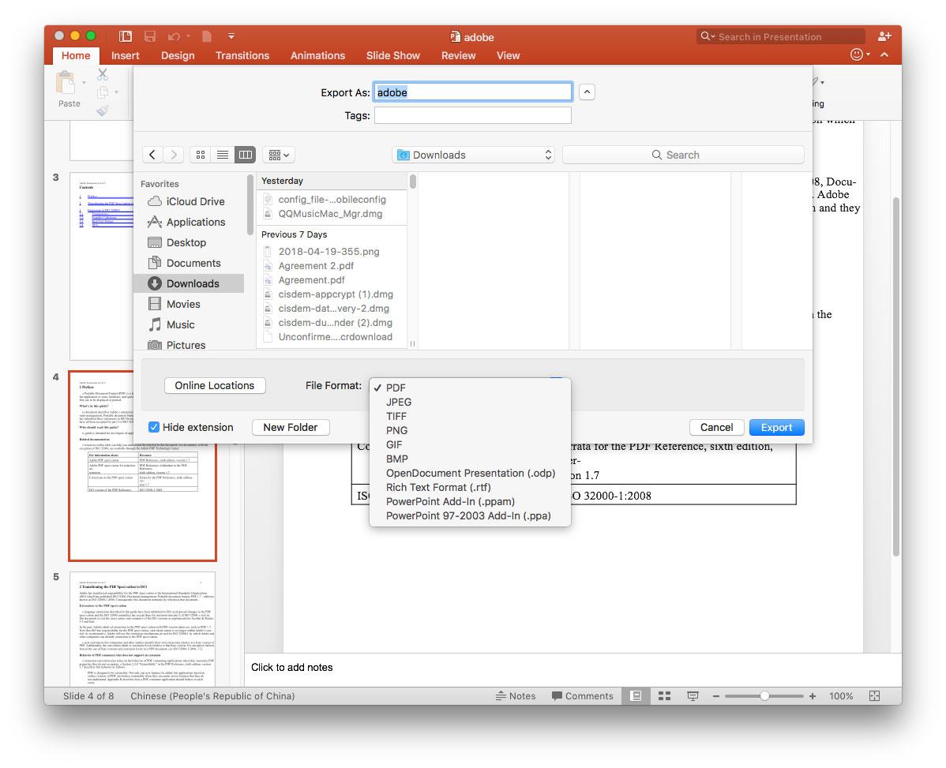946x768 pixels.
Task: Click the New Folder button
Action: (x=290, y=427)
